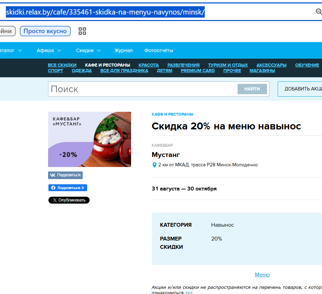
Task: Select the АКСЕССУАРЫ category link
Action: 272,65
